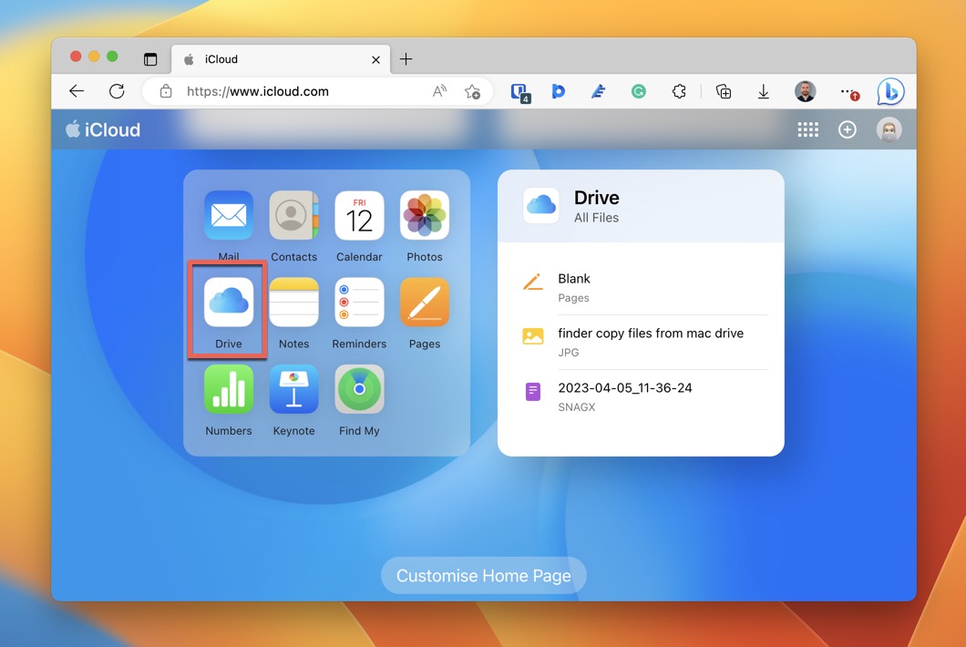Add this page to favourites
The height and width of the screenshot is (647, 966).
[x=473, y=91]
